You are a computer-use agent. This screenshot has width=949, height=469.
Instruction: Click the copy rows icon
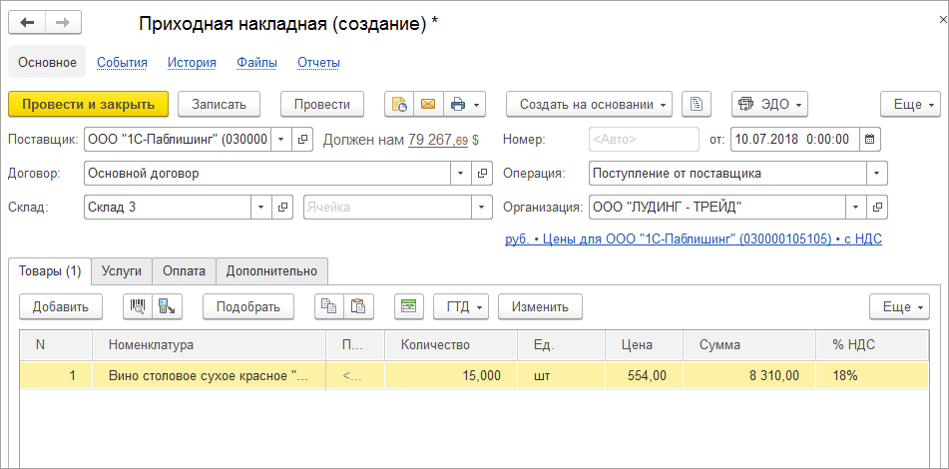pos(328,306)
